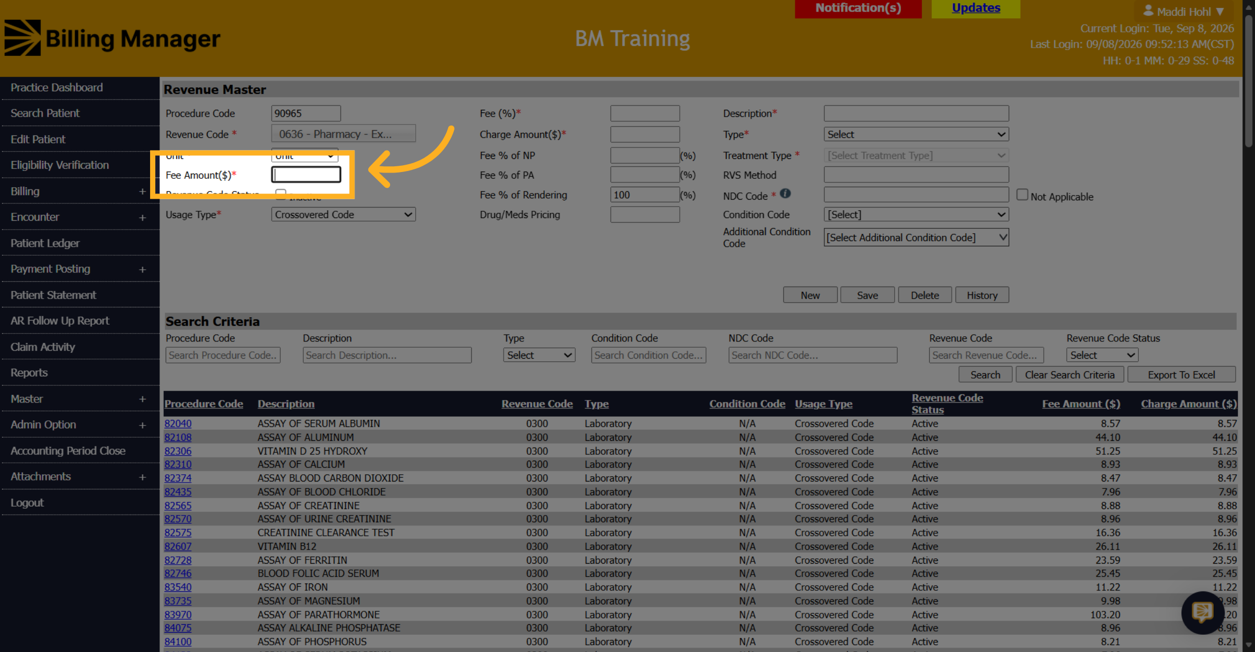
Task: Click the NDC Code info icon
Action: (x=785, y=193)
